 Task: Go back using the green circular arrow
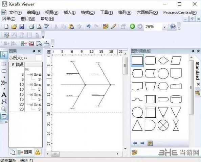132,26
